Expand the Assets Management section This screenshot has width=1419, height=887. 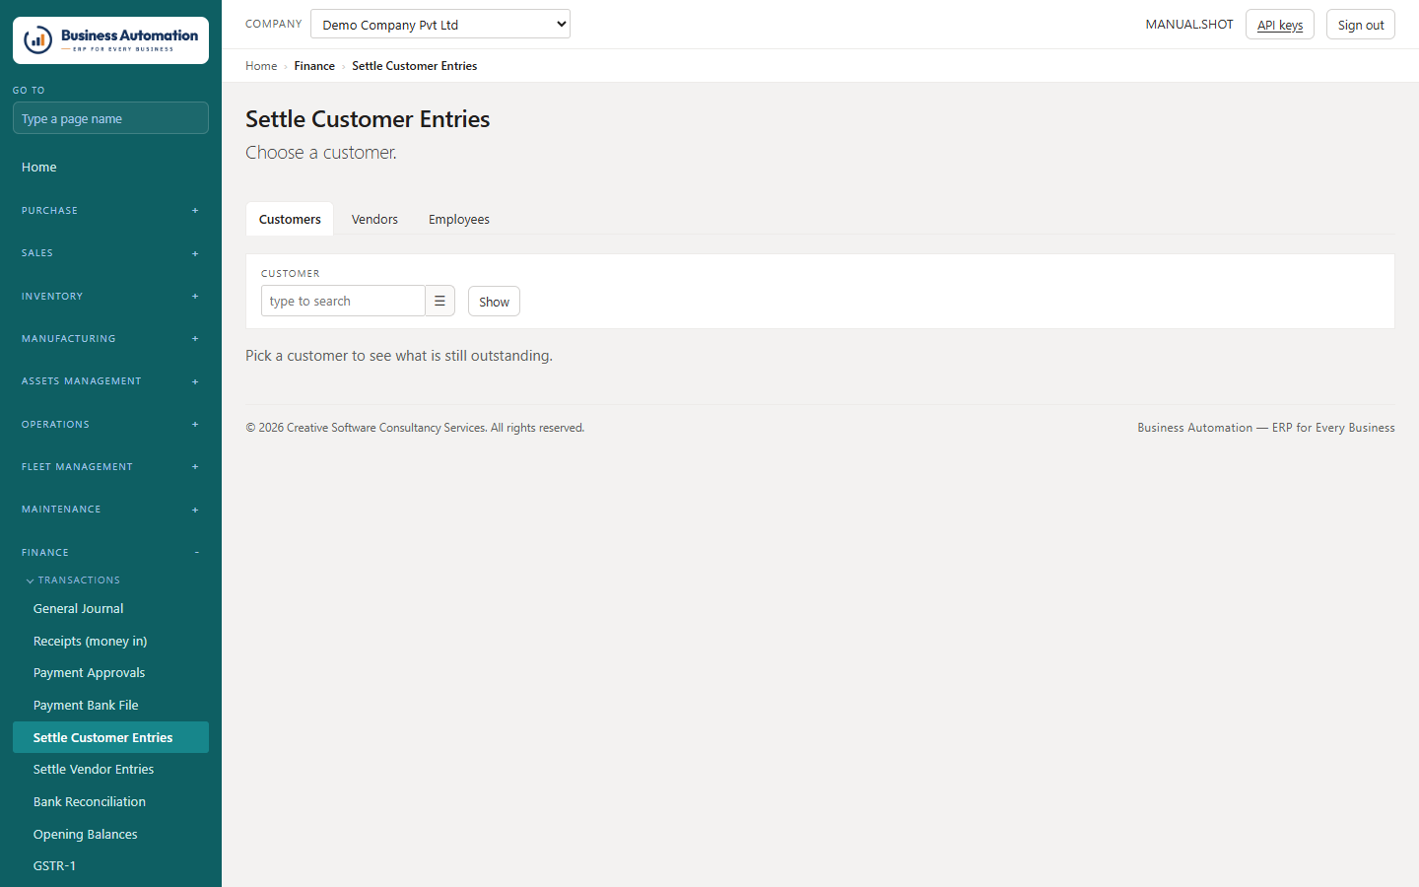[110, 381]
